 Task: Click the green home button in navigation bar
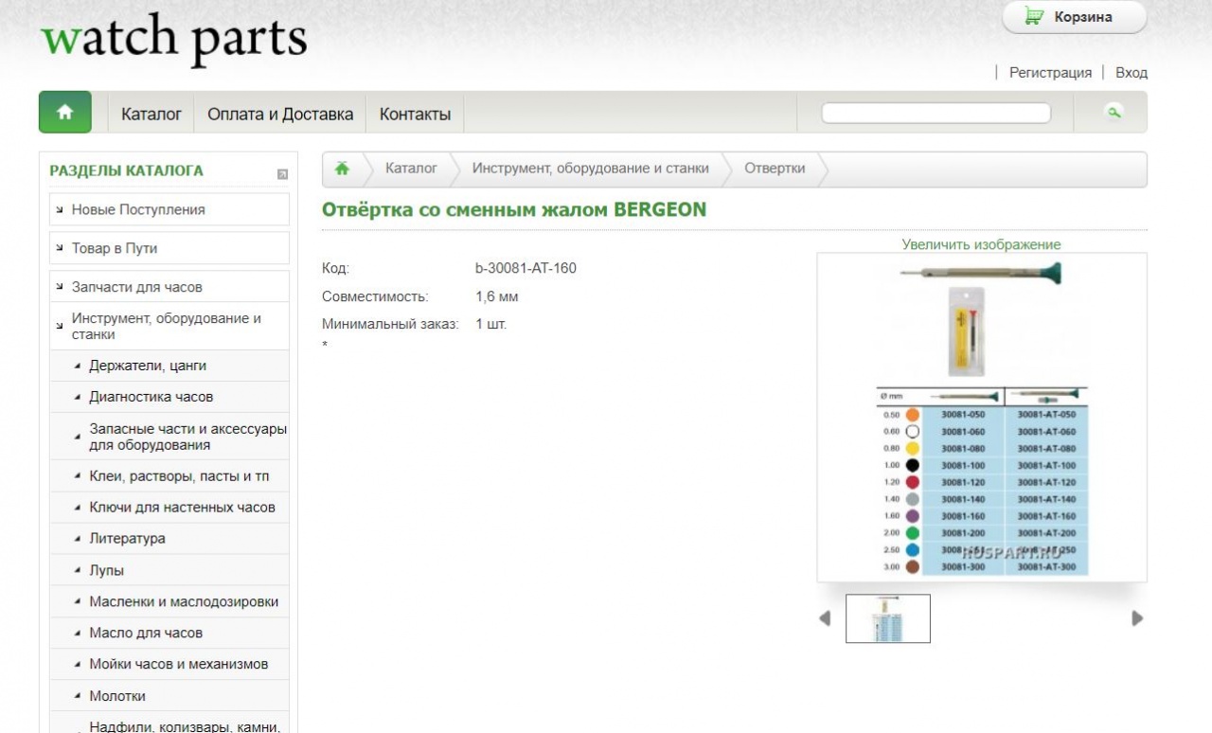[65, 112]
